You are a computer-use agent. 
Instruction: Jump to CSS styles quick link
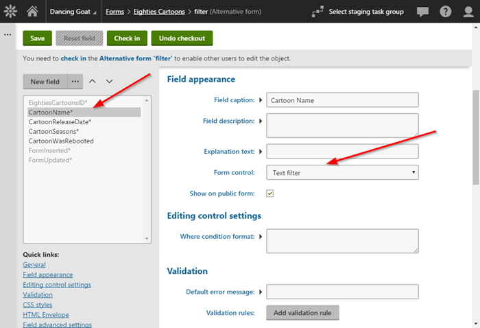pyautogui.click(x=37, y=305)
